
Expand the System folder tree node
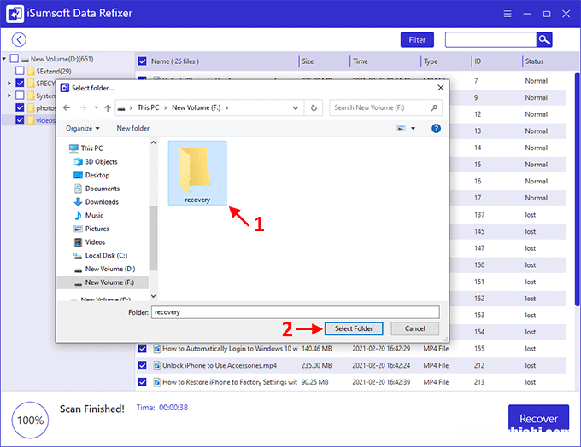pyautogui.click(x=9, y=96)
